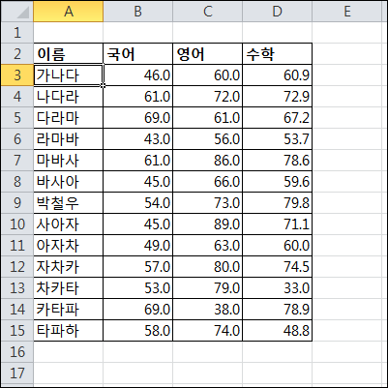Screen dimensions: 388x388
Task: Click the 71.1 value cell
Action: pyautogui.click(x=278, y=224)
